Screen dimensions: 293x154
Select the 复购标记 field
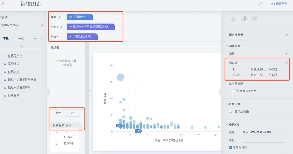point(14,63)
